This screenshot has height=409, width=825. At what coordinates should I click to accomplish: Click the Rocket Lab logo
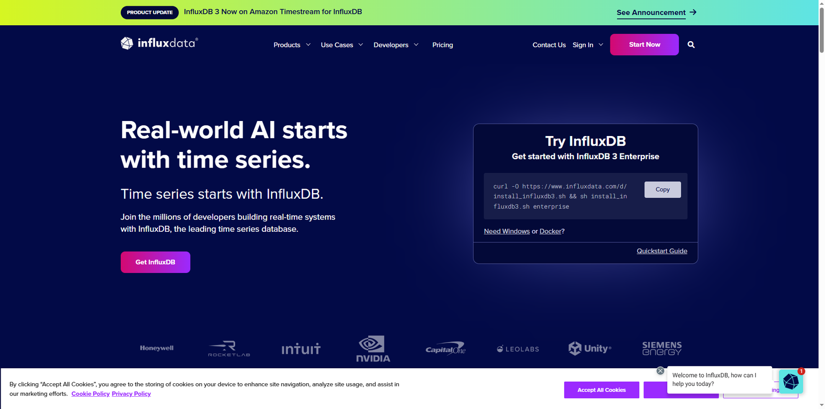click(229, 349)
